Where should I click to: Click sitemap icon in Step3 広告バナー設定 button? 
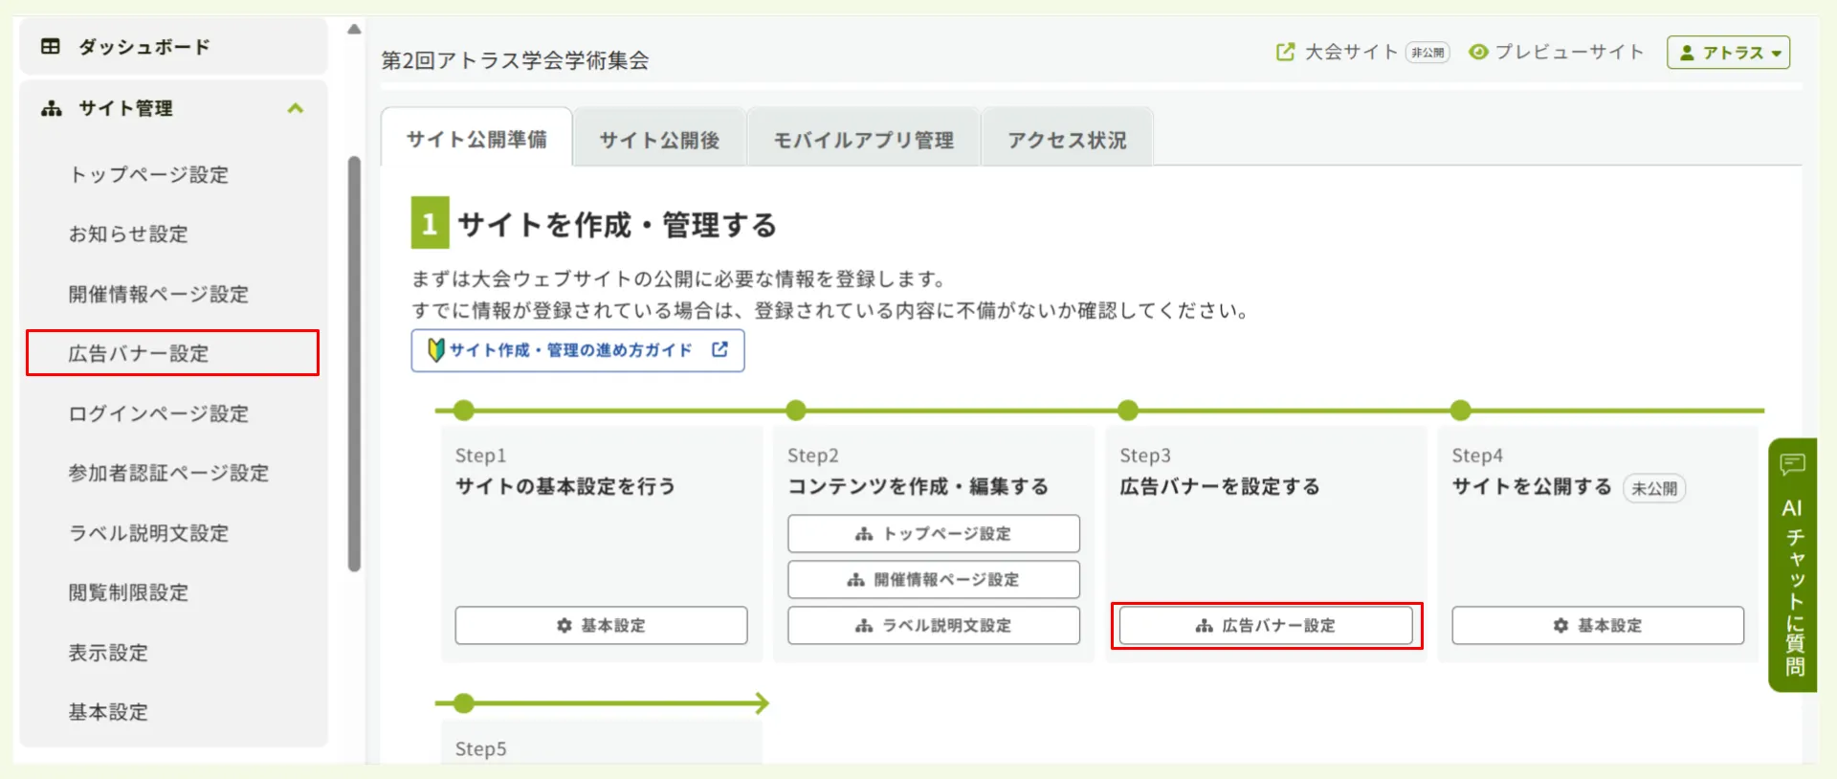[1205, 625]
